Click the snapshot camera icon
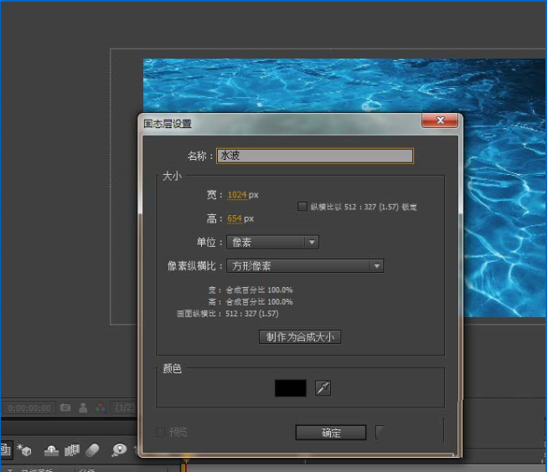Screen dimensions: 548x472 tap(65, 408)
